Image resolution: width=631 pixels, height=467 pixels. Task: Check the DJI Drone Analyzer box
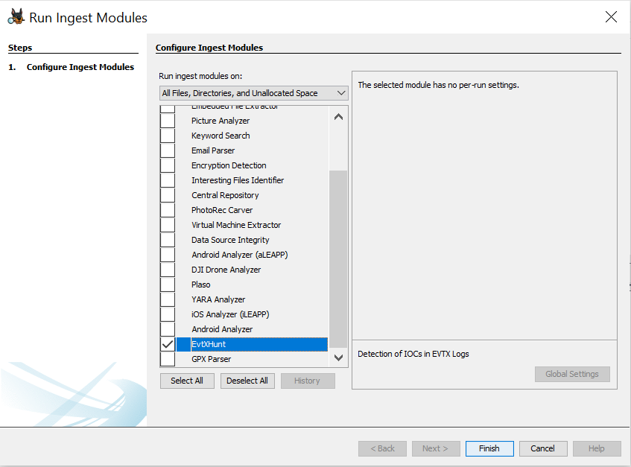(168, 270)
